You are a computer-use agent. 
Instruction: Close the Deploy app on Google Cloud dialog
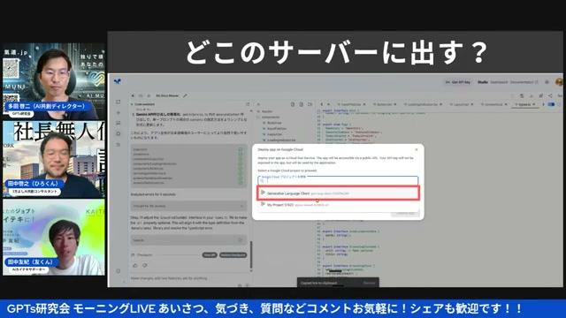click(x=417, y=149)
